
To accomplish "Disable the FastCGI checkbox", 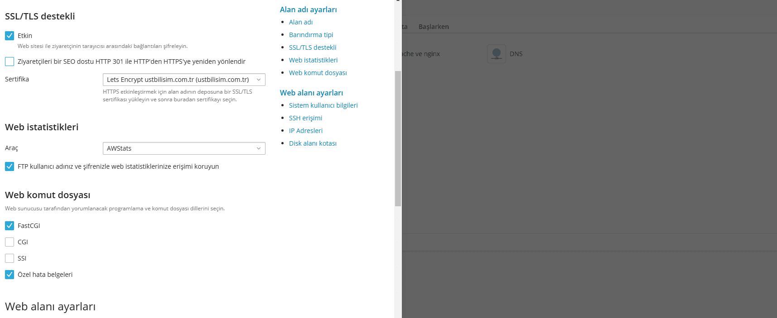I will 10,226.
